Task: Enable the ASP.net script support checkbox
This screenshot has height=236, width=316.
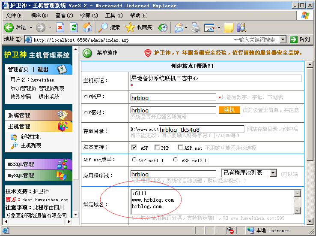Action: pos(180,147)
